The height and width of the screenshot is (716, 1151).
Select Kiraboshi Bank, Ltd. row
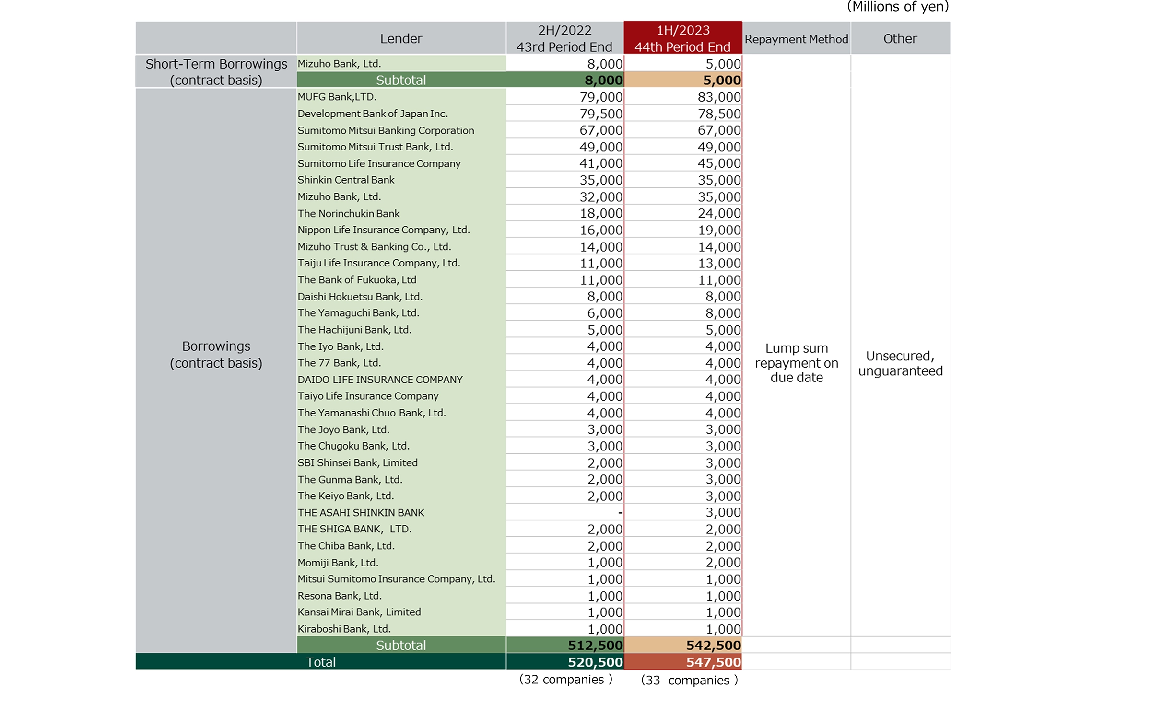click(x=519, y=629)
